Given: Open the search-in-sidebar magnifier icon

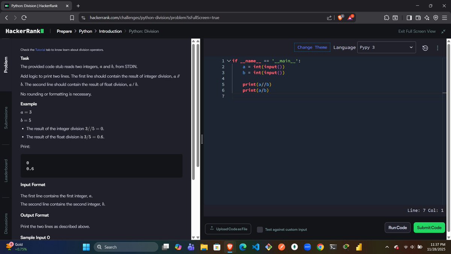Looking at the screenshot, I should click(395, 17).
